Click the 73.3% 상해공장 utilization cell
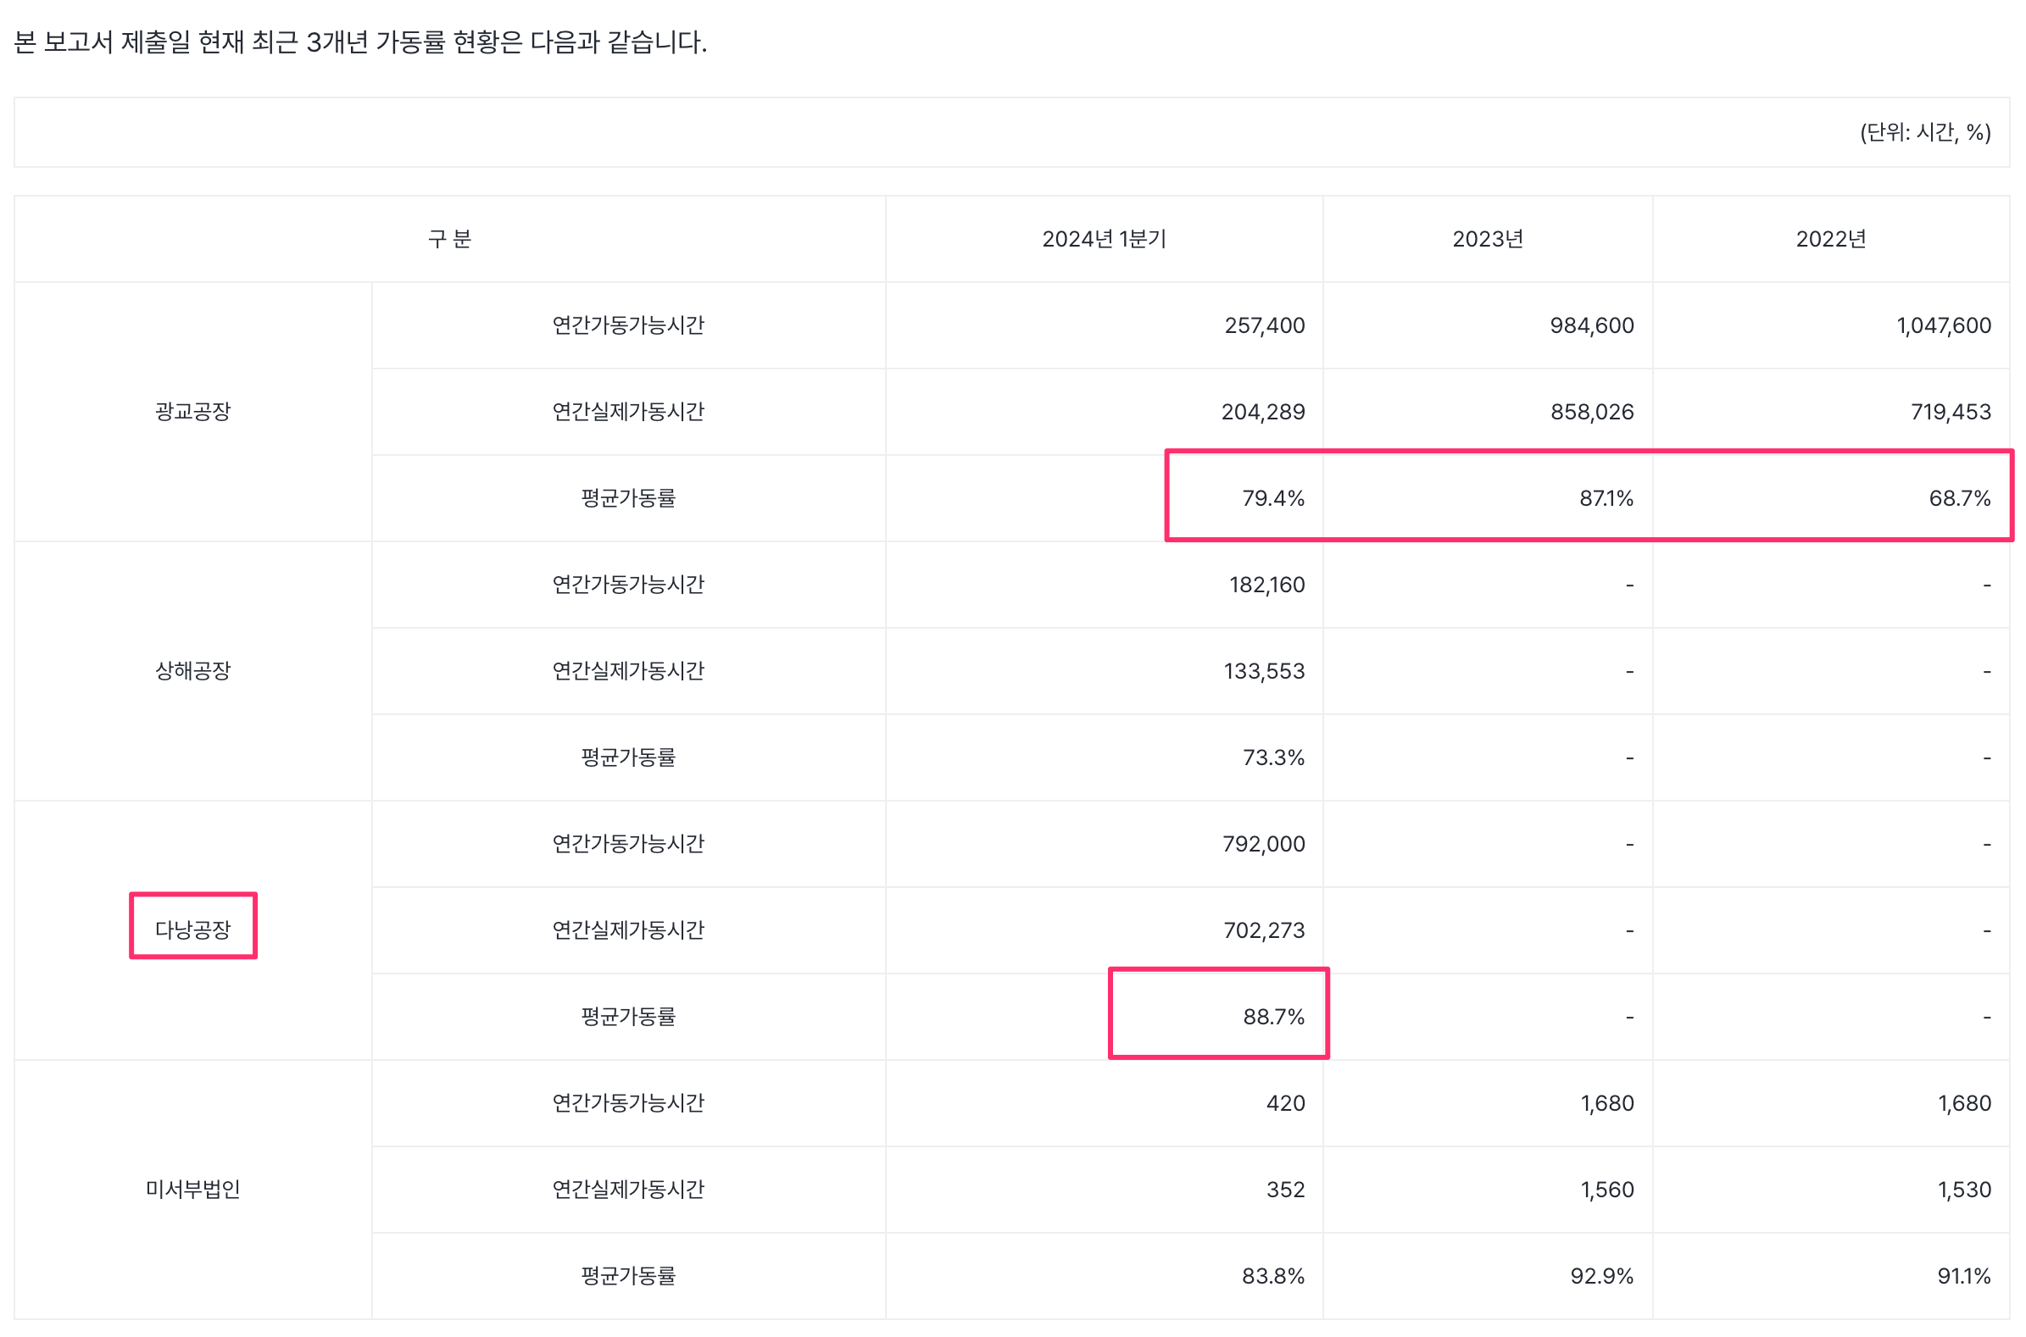This screenshot has height=1337, width=2026. [x=1272, y=757]
